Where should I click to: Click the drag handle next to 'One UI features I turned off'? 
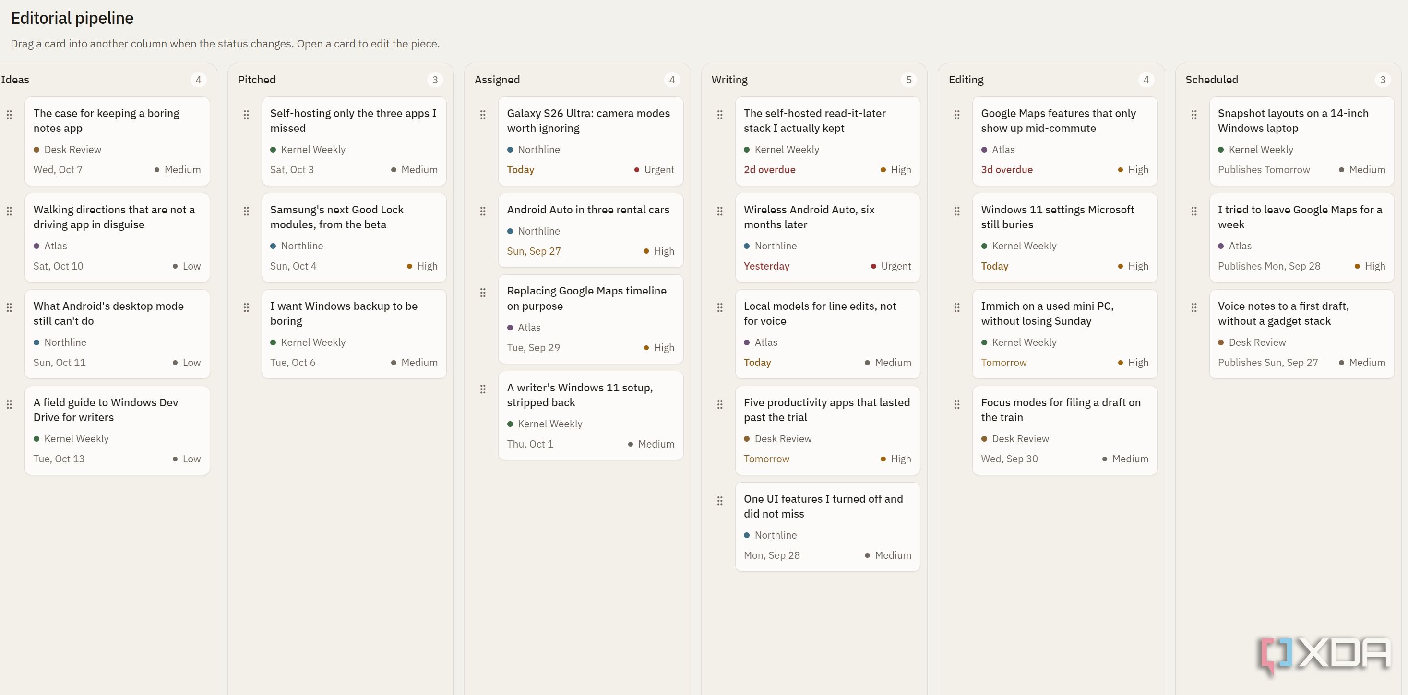click(720, 500)
